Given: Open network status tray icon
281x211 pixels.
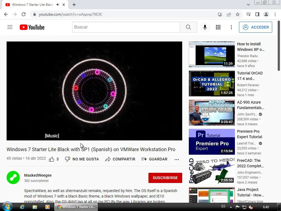Looking at the screenshot, I should tap(244, 207).
